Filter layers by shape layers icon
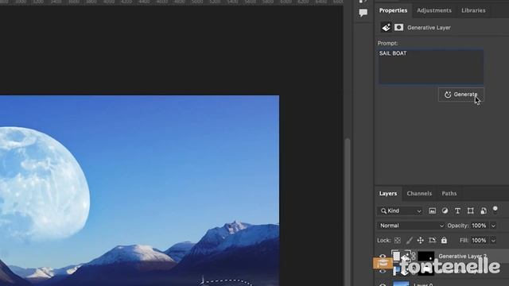This screenshot has width=509, height=286. pyautogui.click(x=470, y=211)
